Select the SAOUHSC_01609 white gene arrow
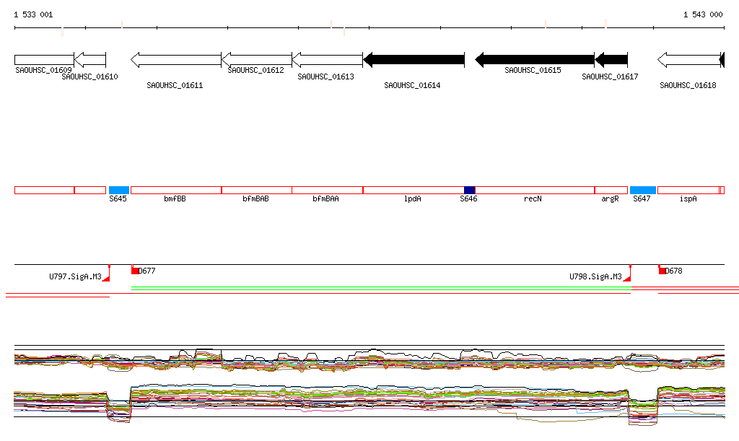This screenshot has height=441, width=739. tap(44, 60)
